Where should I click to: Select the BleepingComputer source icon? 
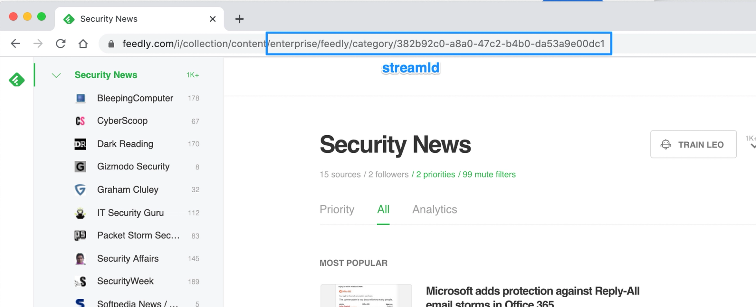pyautogui.click(x=80, y=98)
